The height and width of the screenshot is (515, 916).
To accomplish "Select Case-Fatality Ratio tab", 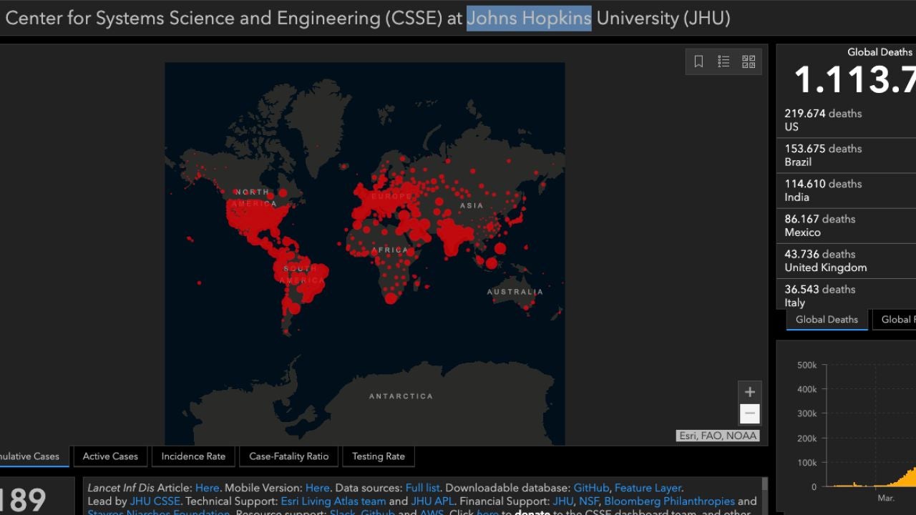I will coord(288,456).
